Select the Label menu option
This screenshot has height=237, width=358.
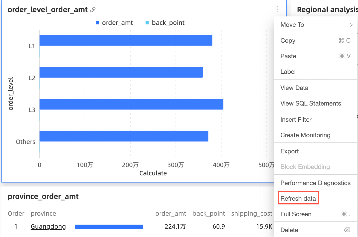tap(288, 72)
